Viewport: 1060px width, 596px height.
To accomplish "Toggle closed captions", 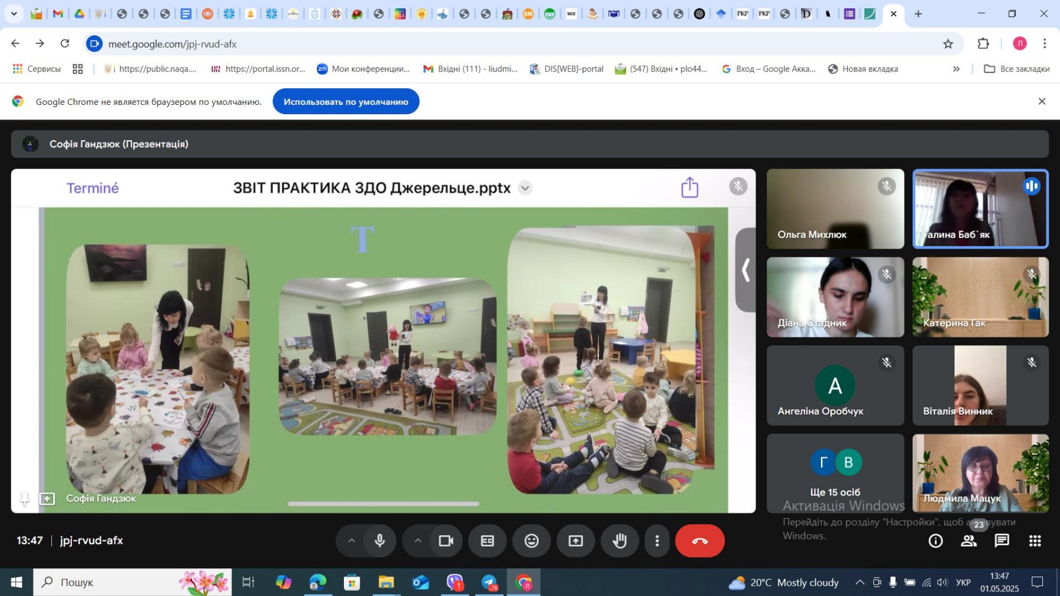I will click(x=487, y=541).
